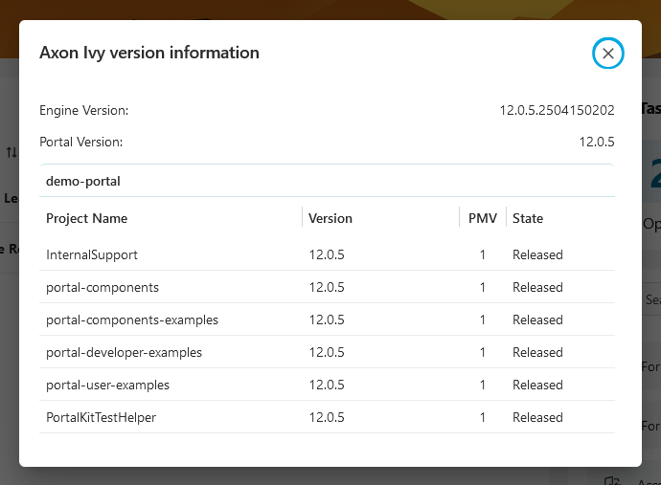Image resolution: width=661 pixels, height=485 pixels.
Task: Select the PortalKitTestHelper project name
Action: click(x=101, y=417)
